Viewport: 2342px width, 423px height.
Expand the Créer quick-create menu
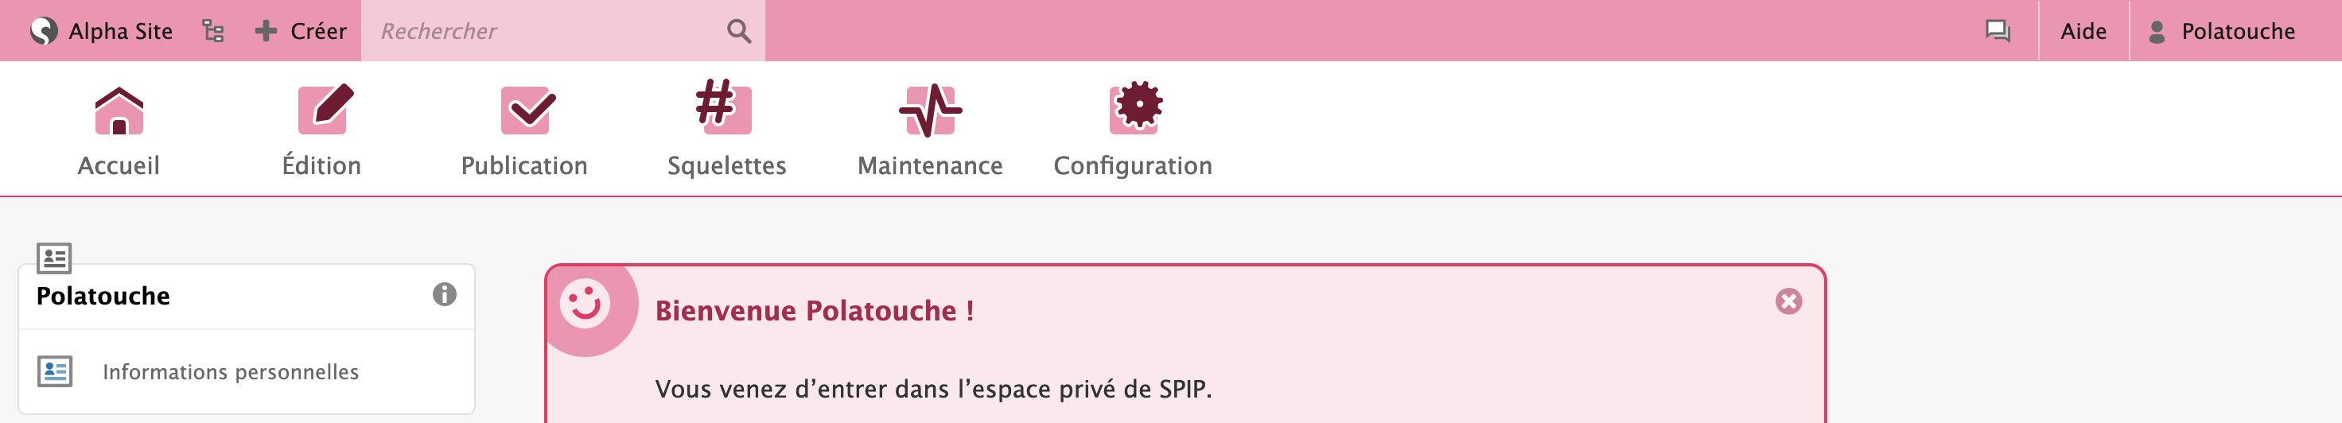[301, 31]
